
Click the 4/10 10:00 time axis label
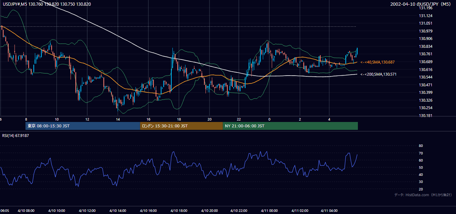click(57, 211)
